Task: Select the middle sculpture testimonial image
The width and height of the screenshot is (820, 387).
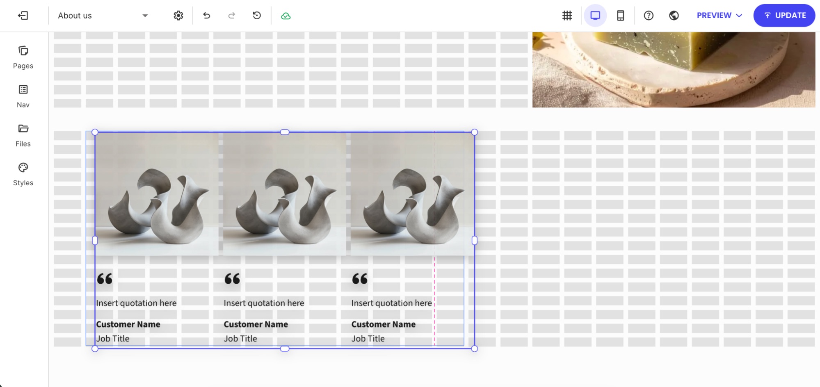Action: [284, 194]
